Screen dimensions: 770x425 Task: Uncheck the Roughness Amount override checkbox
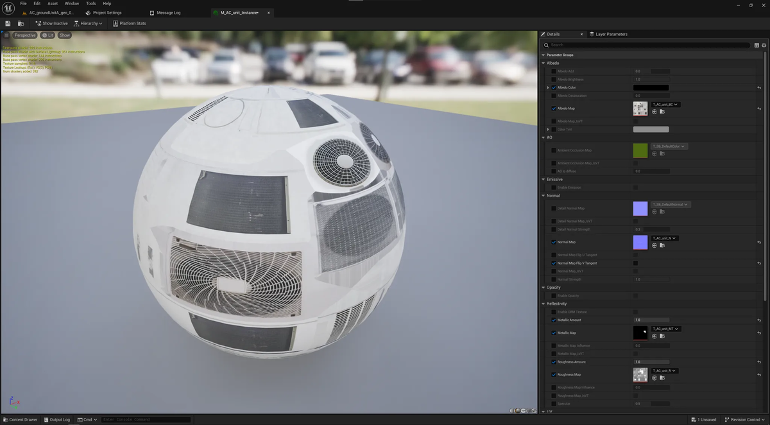click(554, 362)
